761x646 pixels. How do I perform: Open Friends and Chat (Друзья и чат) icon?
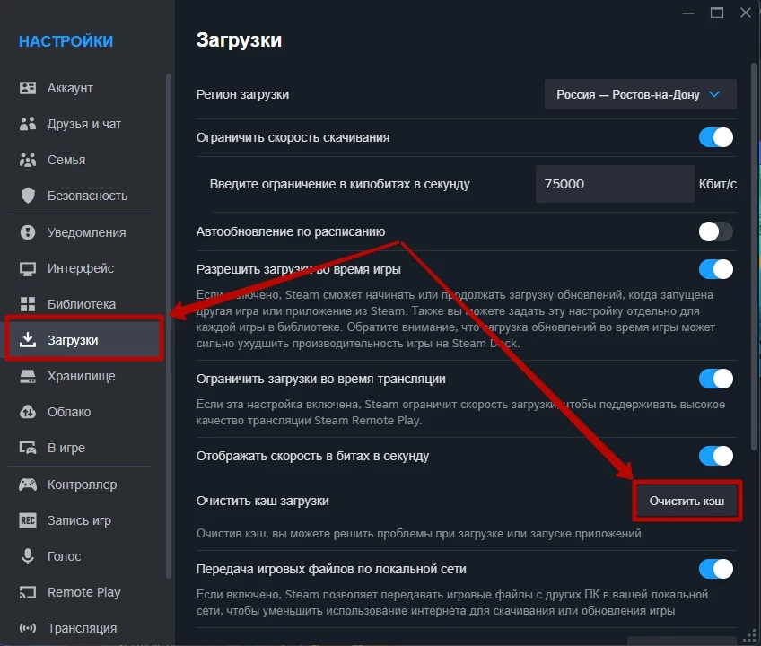click(x=28, y=124)
